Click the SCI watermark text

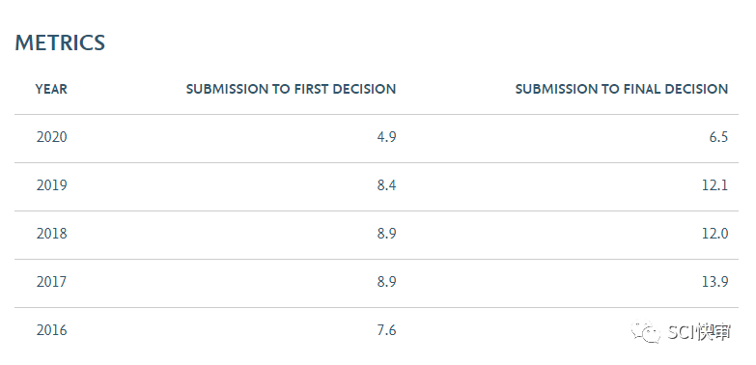[x=699, y=332]
